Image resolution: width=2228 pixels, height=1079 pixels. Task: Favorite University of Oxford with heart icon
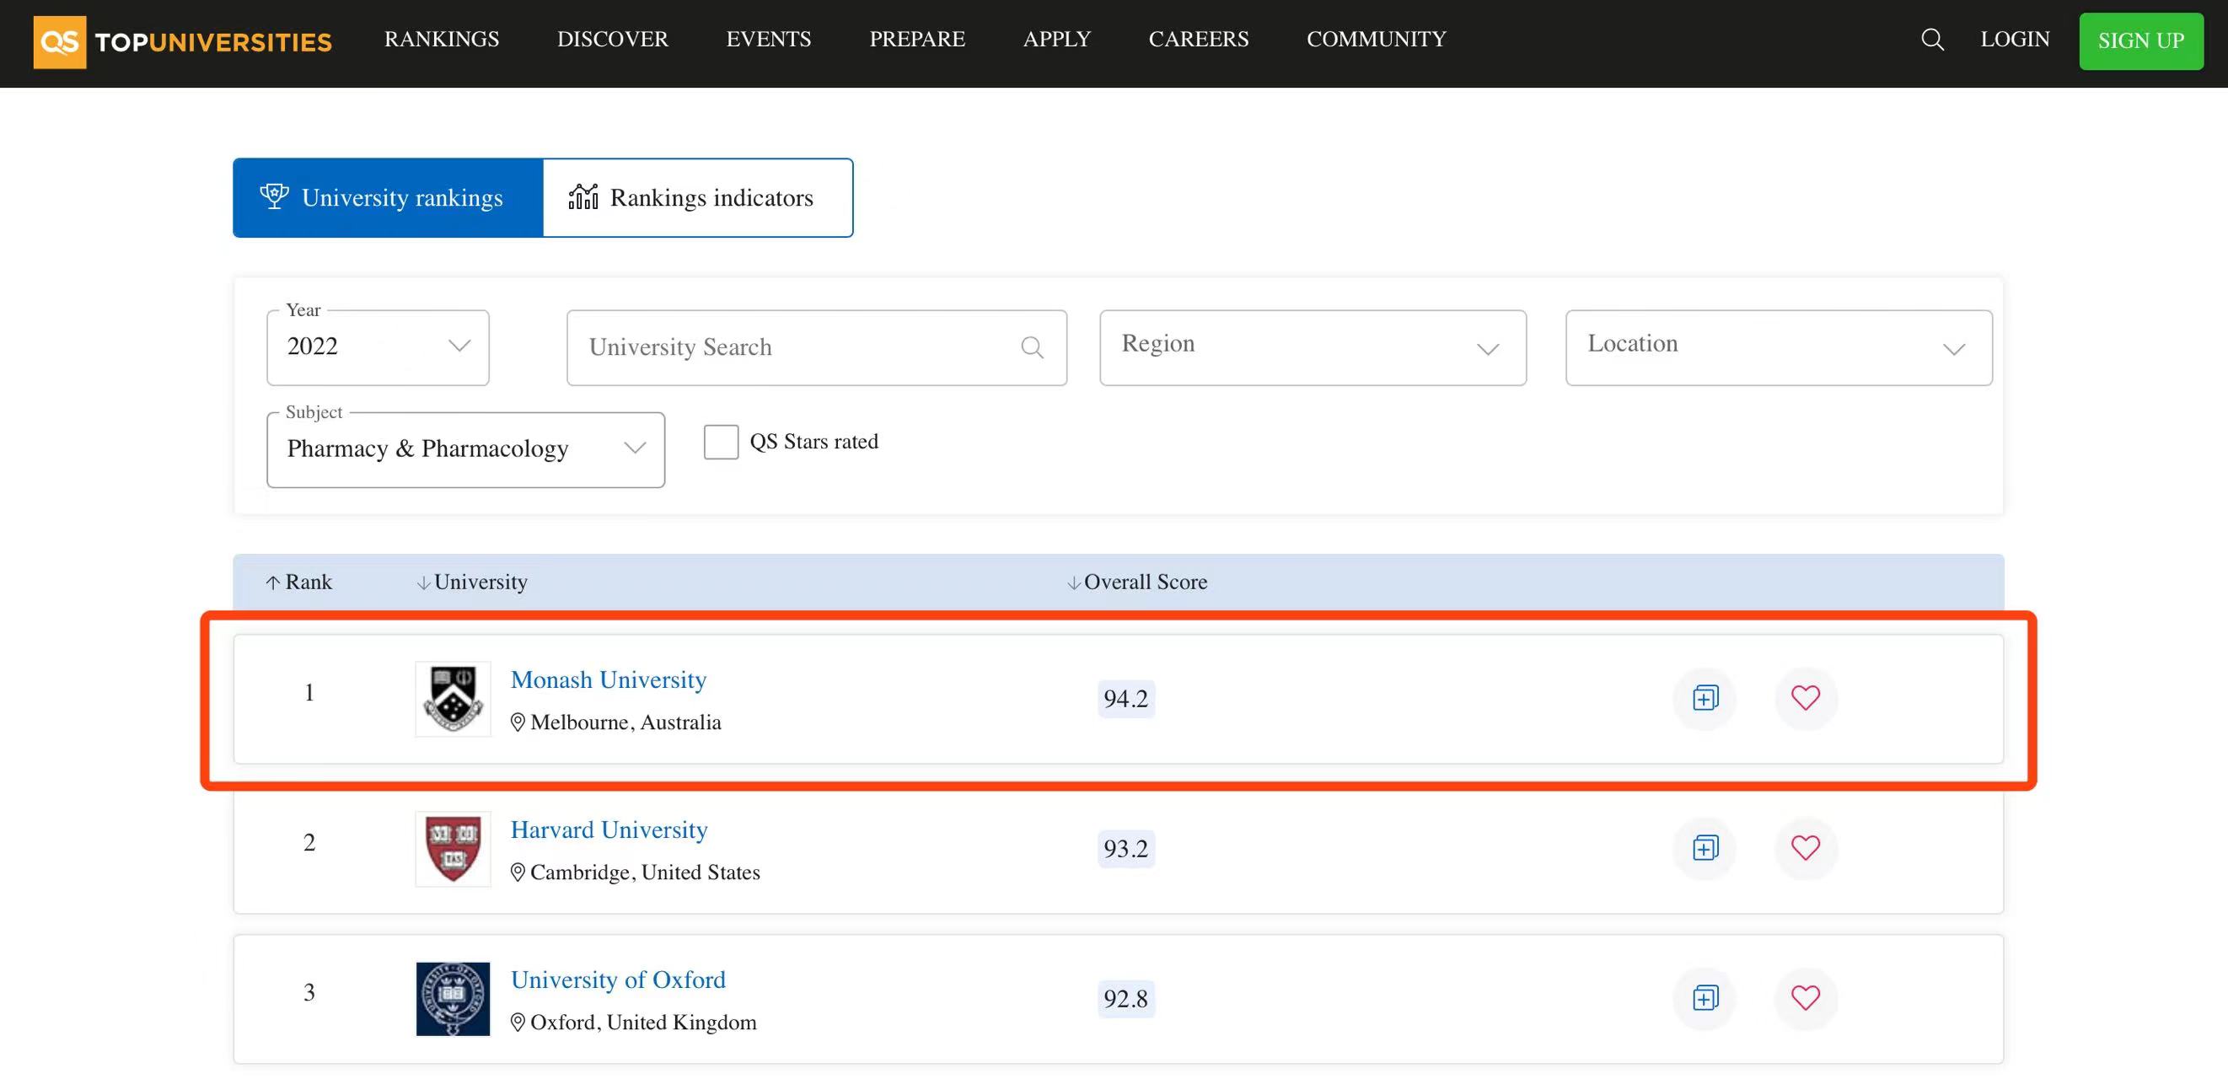[1805, 998]
